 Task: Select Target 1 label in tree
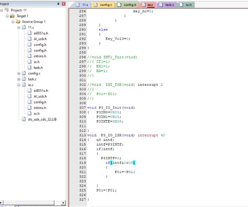22,16
